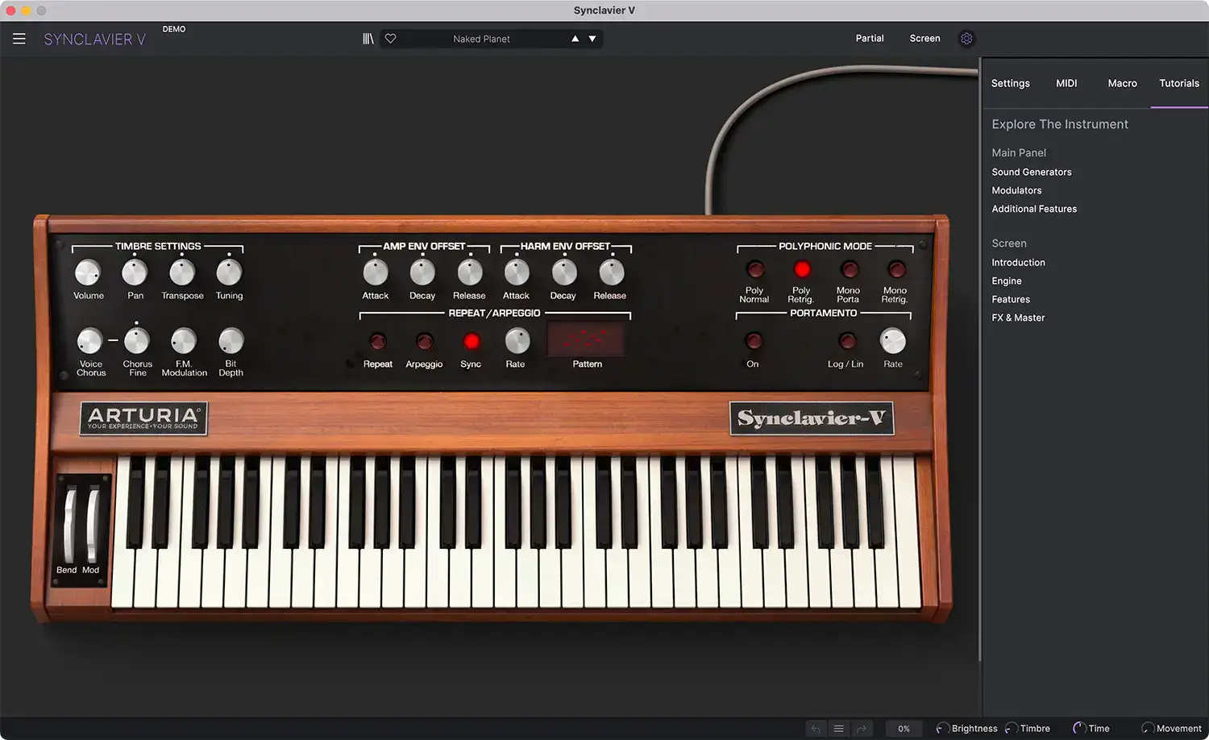Select Poly Normal polyphonic mode

[x=754, y=269]
